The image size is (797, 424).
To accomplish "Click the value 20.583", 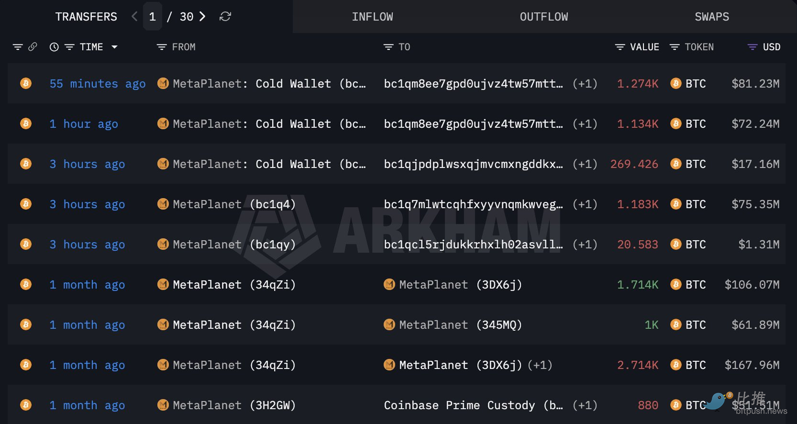I will (638, 245).
